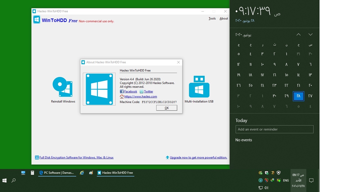Click the Version 4.4 build text
Viewport: 341px width, 192px height.
(x=140, y=79)
